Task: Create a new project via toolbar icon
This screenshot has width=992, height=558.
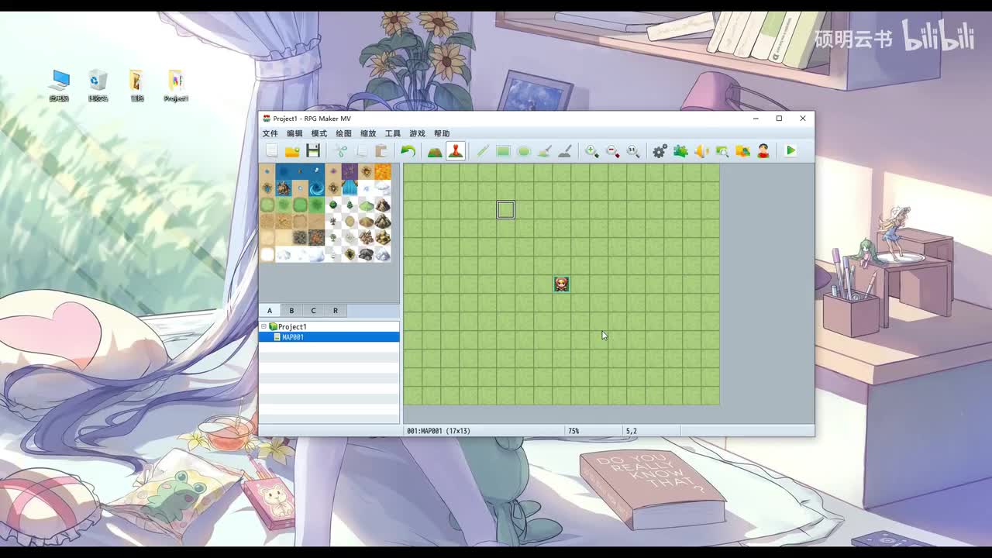Action: [271, 151]
